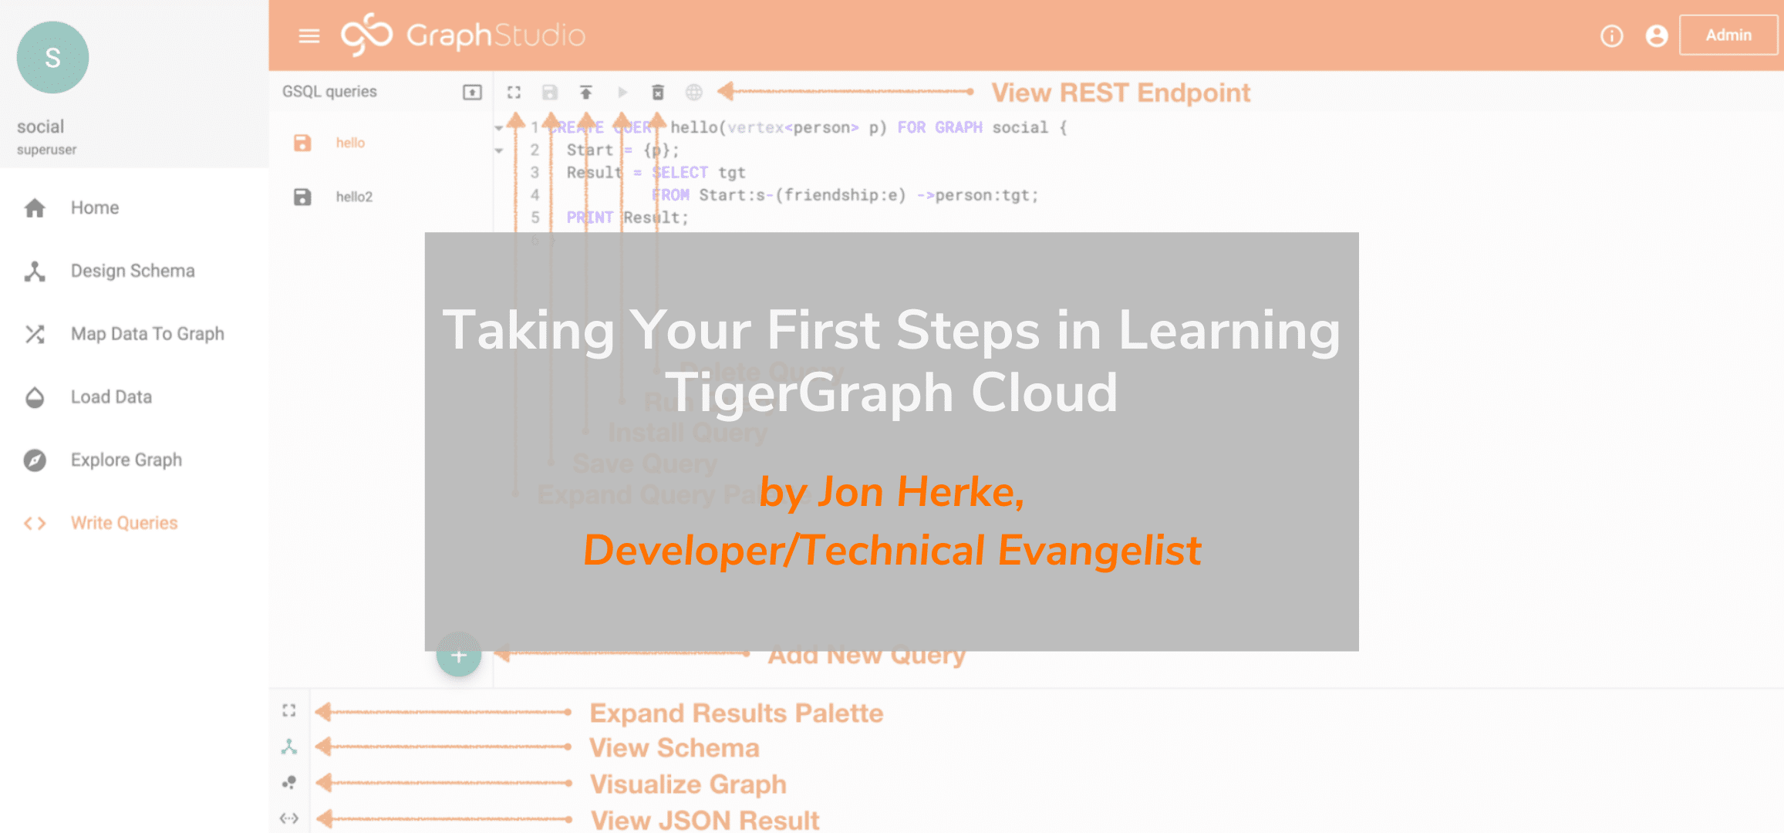Screen dimensions: 1784x833
Task: Click the Visualize Graph icon
Action: [x=294, y=784]
